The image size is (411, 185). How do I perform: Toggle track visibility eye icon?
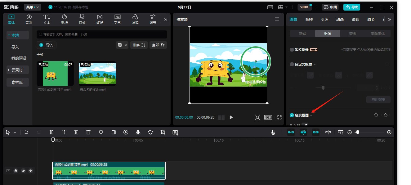[23, 171]
